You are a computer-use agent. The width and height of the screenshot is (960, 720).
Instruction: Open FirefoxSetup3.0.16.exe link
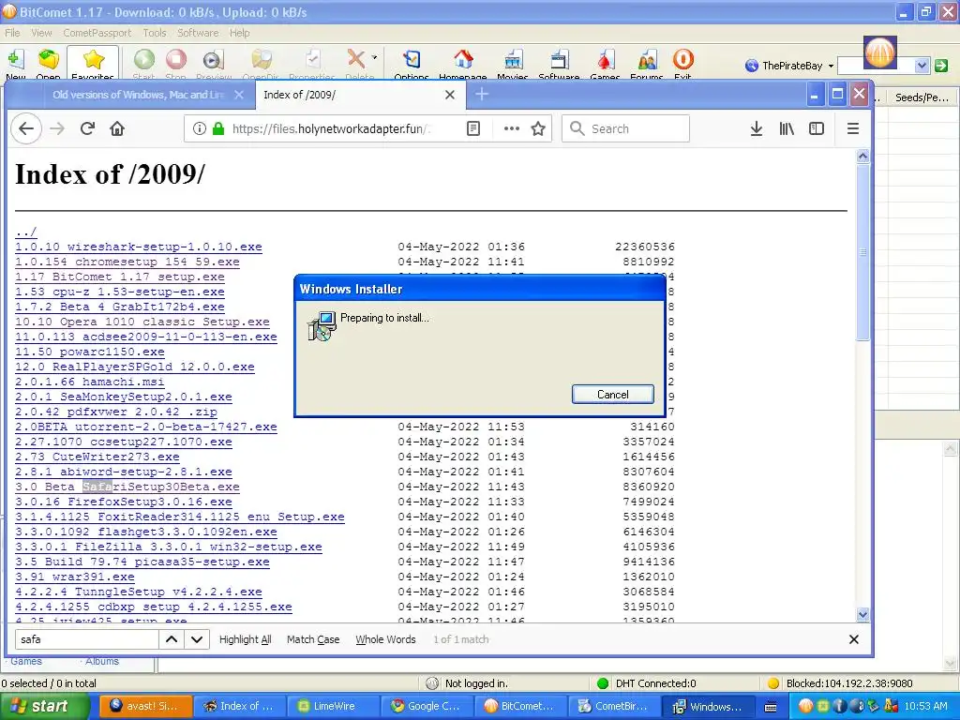(x=124, y=502)
